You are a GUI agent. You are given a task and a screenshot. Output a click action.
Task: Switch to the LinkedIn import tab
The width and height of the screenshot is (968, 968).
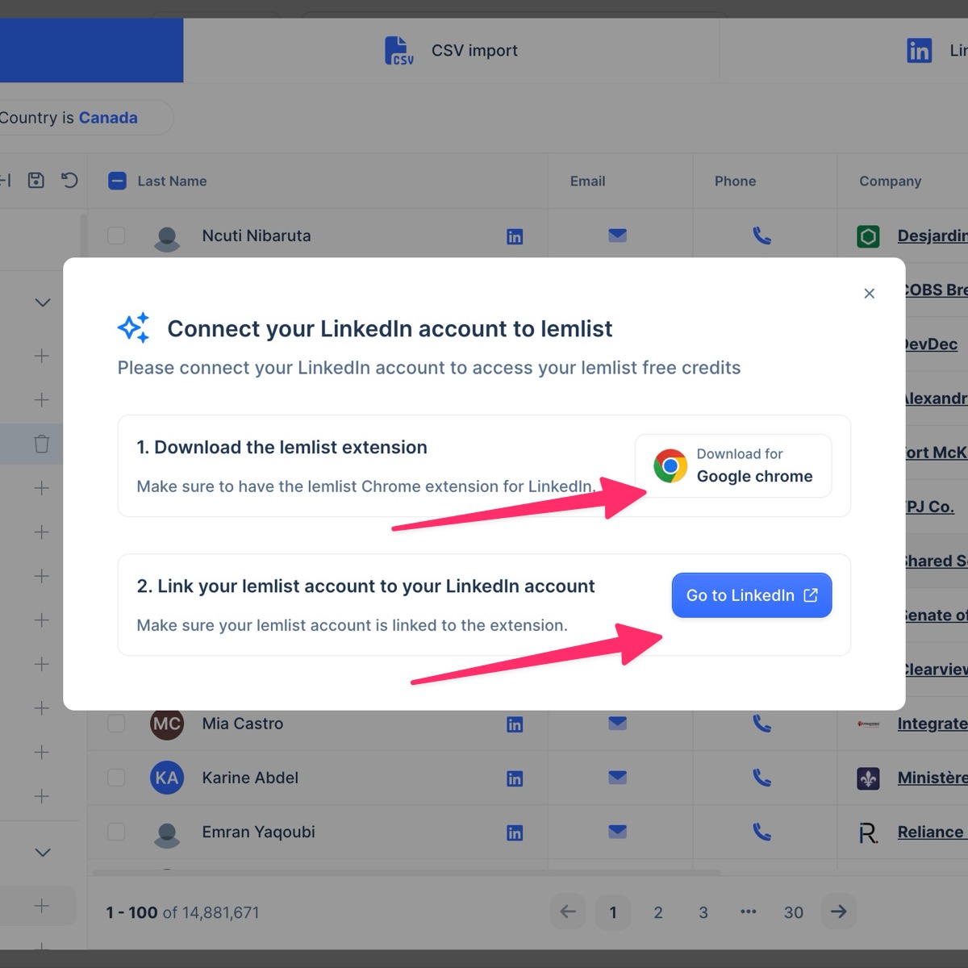[920, 50]
